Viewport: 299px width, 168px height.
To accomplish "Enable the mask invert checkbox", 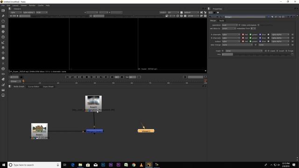I will click(277, 51).
